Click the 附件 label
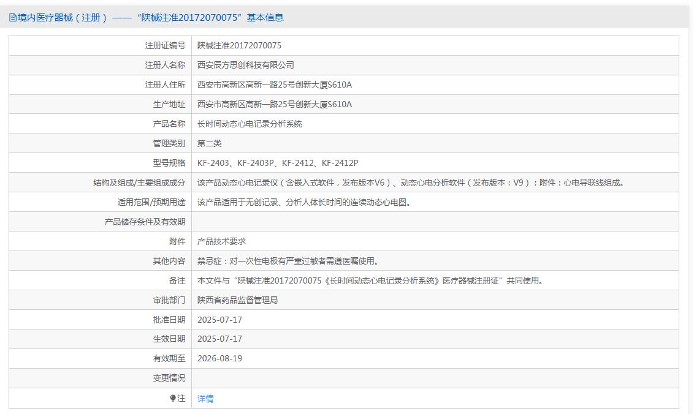Screen dimensions: 694x414 tap(177, 241)
